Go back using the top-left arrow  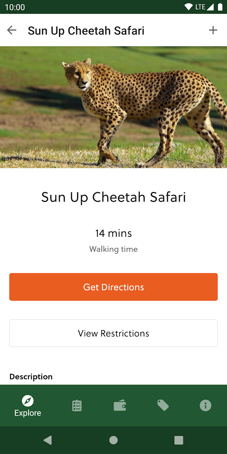click(12, 30)
